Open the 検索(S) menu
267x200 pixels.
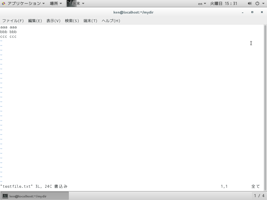[72, 21]
